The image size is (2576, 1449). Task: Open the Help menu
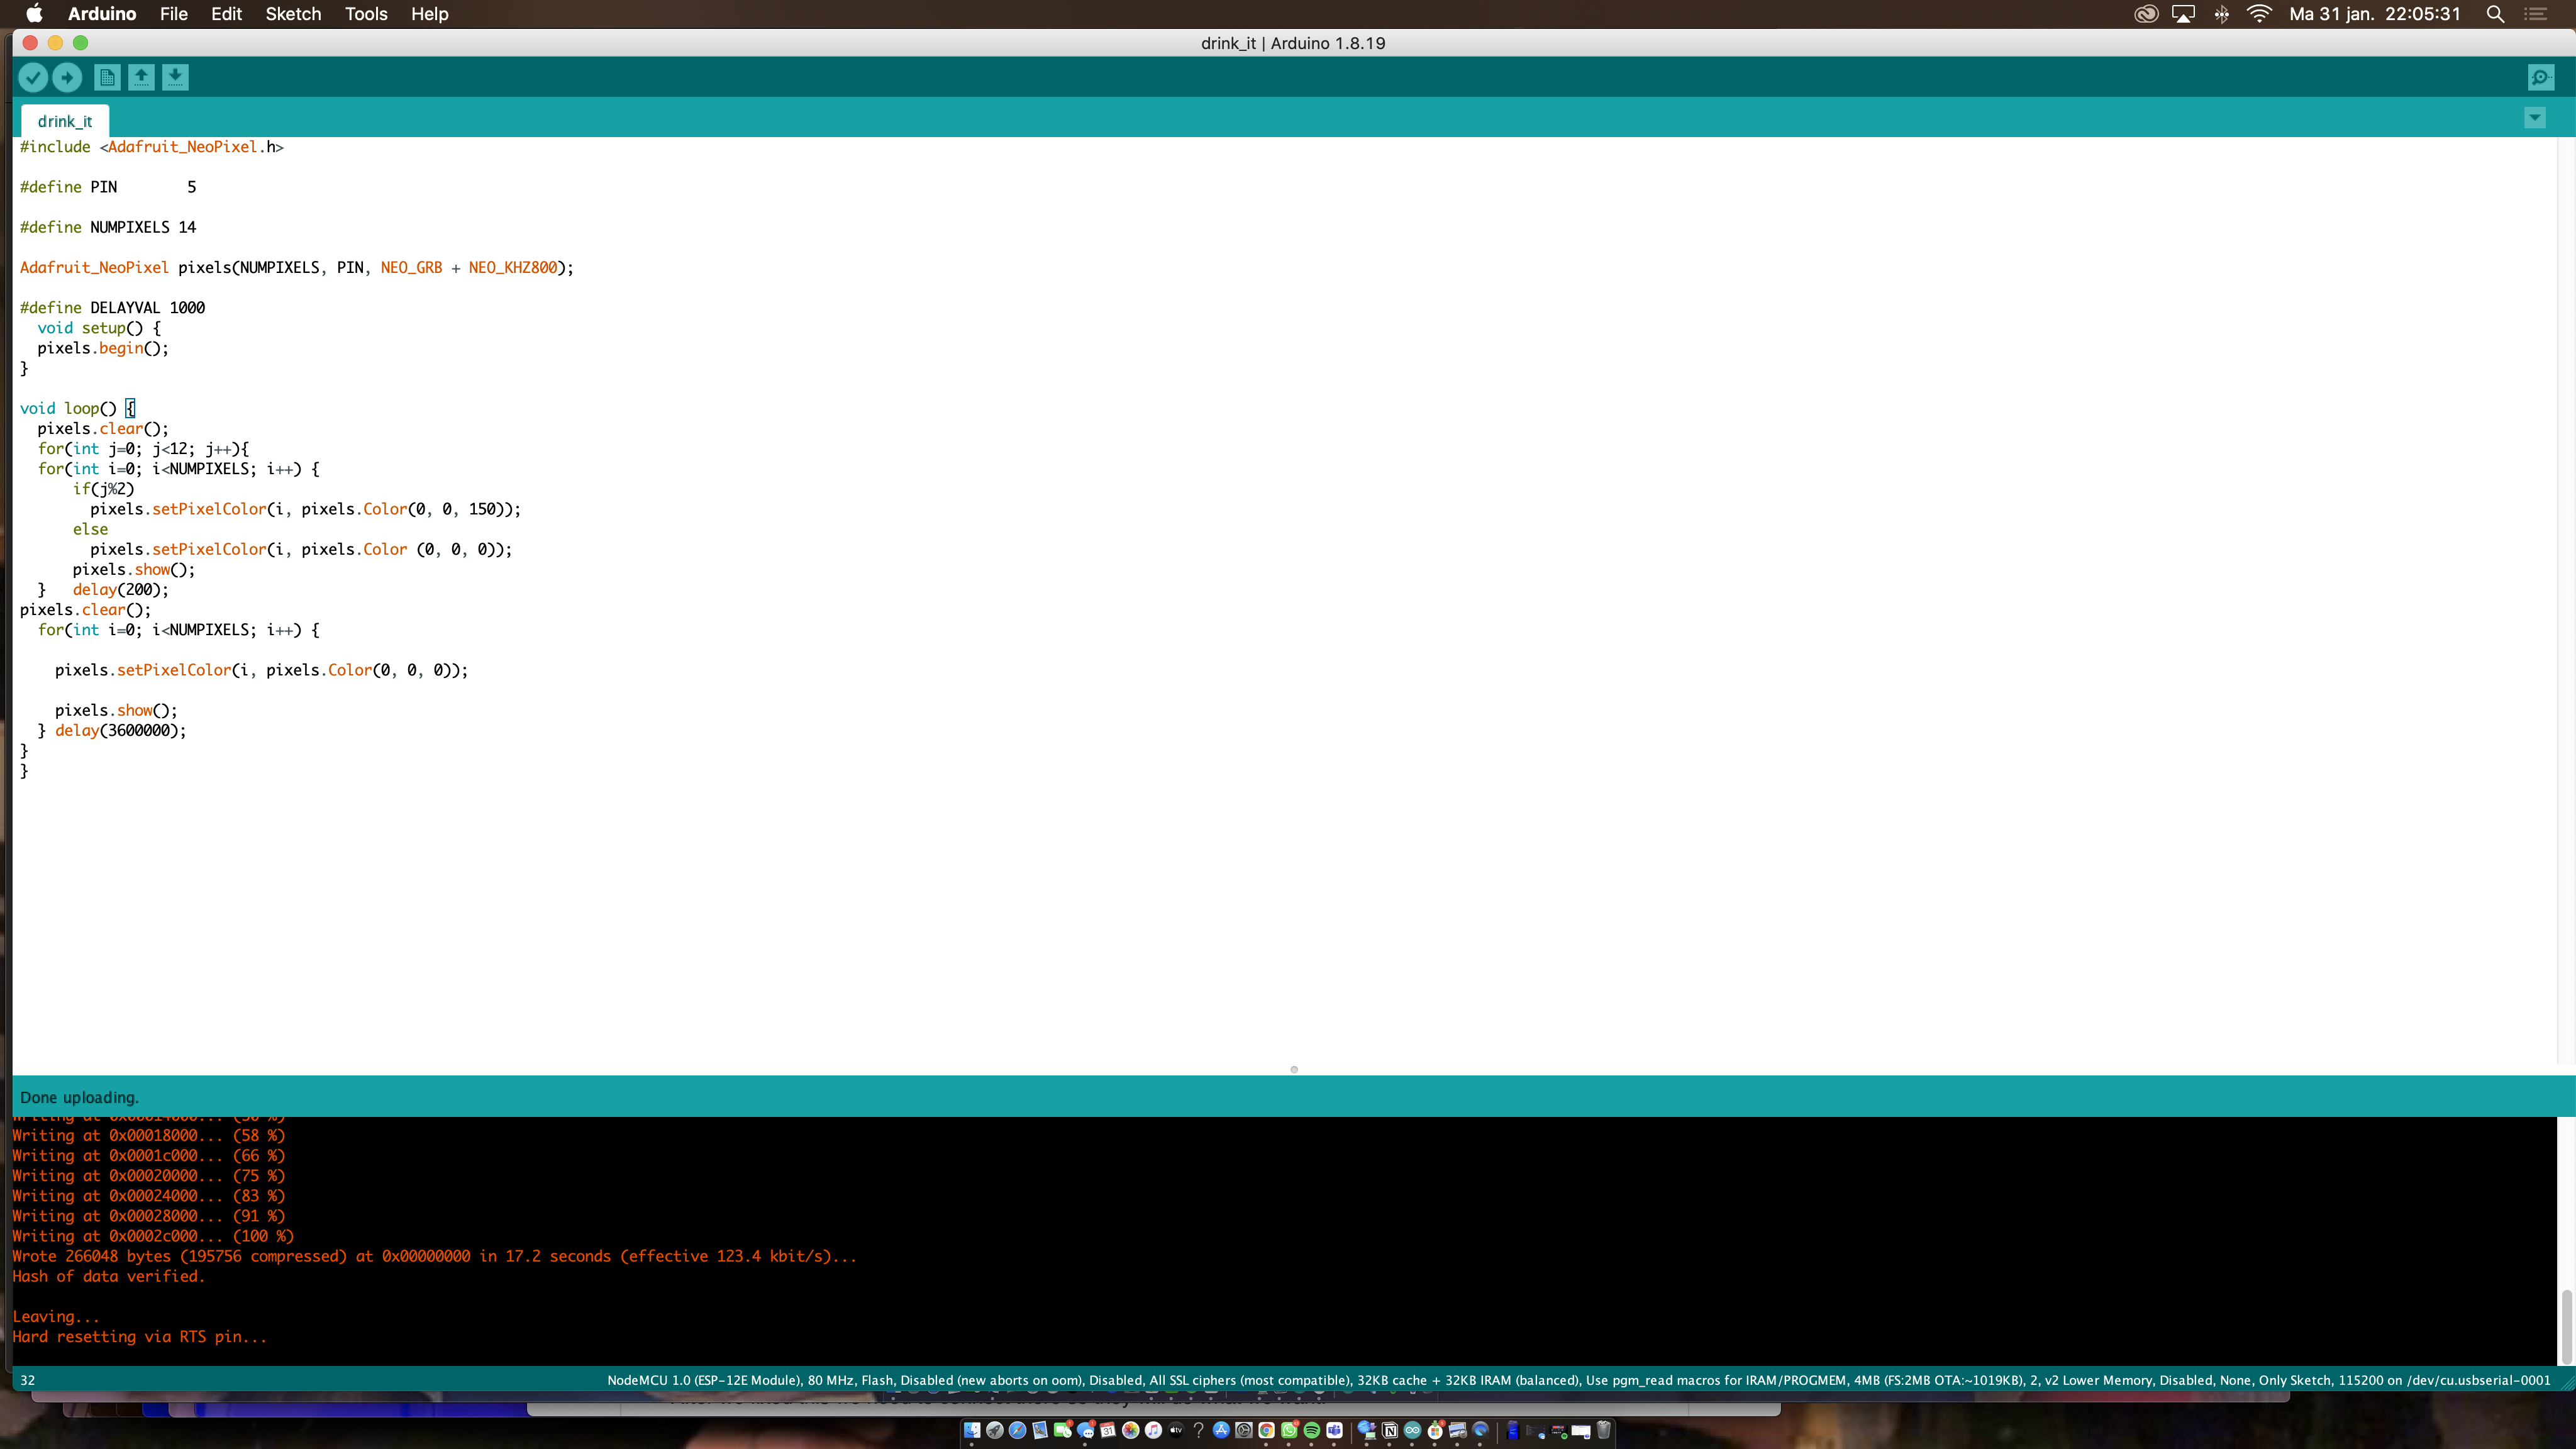430,14
